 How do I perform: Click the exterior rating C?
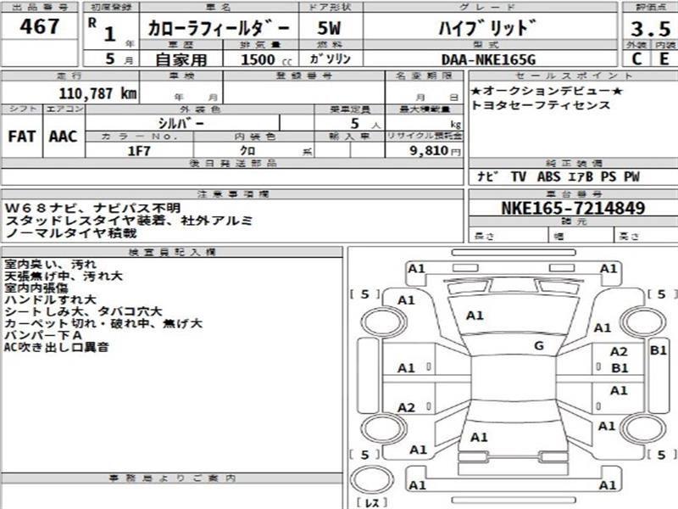click(636, 59)
